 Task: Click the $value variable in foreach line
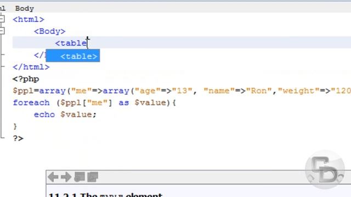click(x=150, y=103)
